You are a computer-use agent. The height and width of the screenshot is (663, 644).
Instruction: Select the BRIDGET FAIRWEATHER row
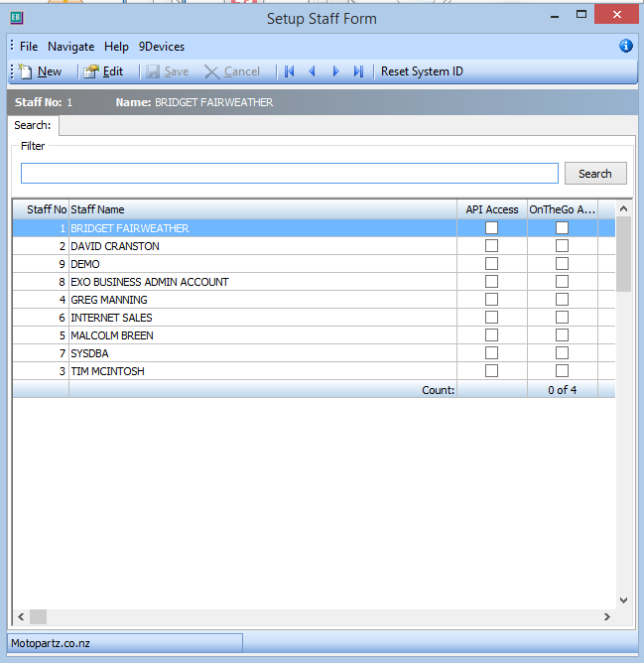tap(314, 228)
